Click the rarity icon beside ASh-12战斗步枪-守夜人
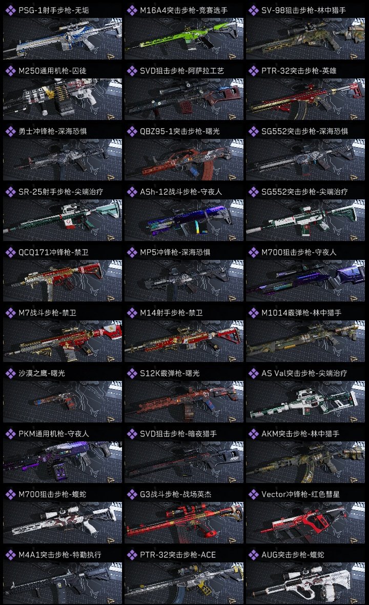Viewport: 369px width, 605px height. click(x=132, y=192)
